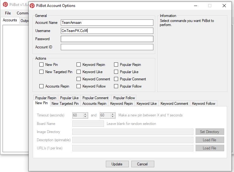The height and width of the screenshot is (172, 234).
Task: Increase the first Timeout value
Action: [x=85, y=114]
